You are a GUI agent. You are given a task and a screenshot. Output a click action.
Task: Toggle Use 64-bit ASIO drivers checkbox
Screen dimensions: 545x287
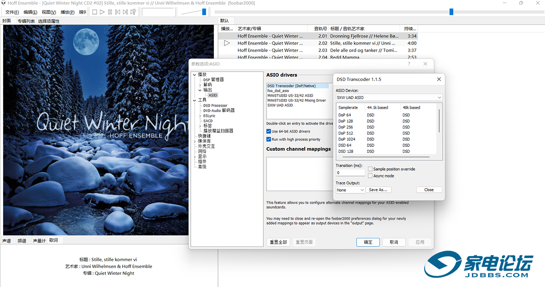268,132
